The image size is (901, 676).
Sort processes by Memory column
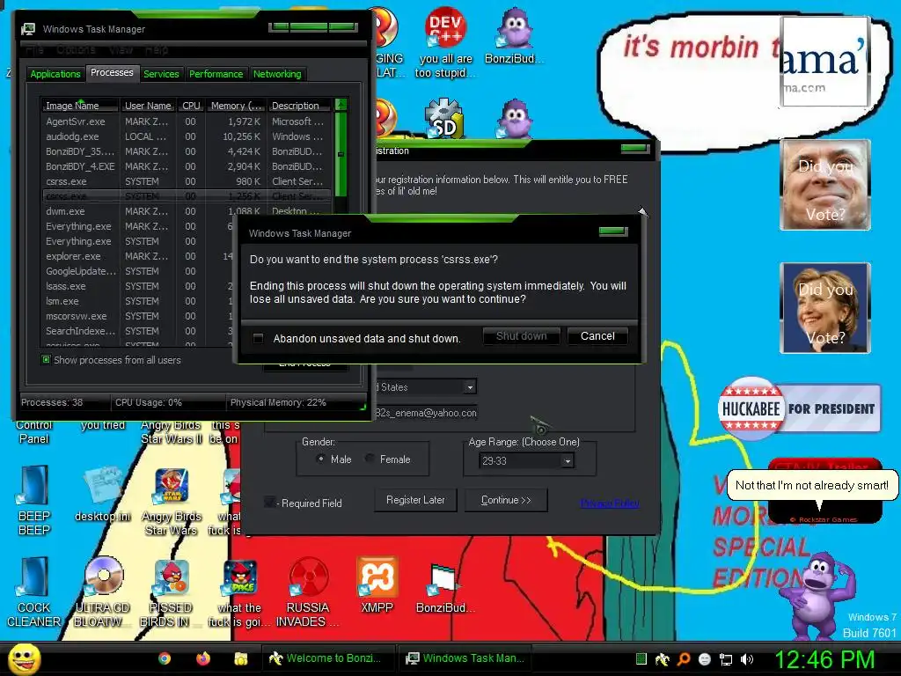tap(236, 106)
